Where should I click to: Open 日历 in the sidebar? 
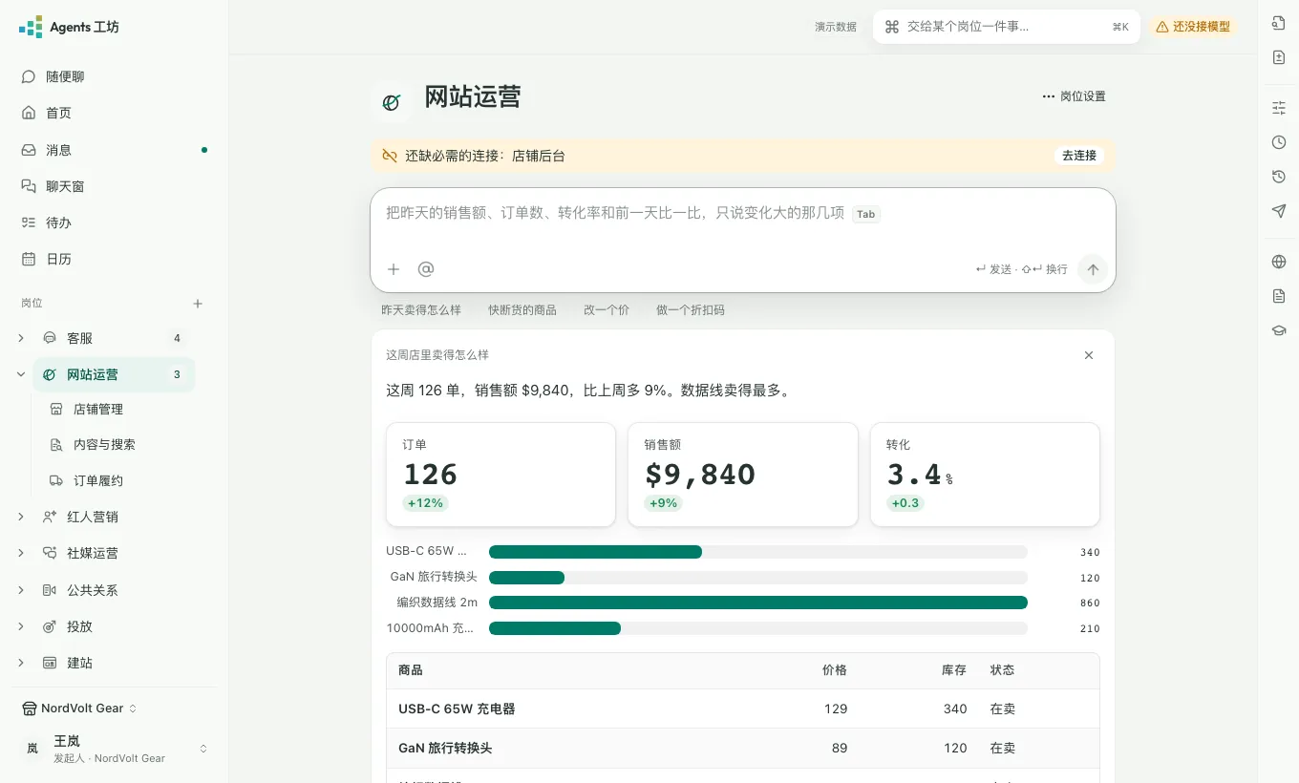(115, 259)
